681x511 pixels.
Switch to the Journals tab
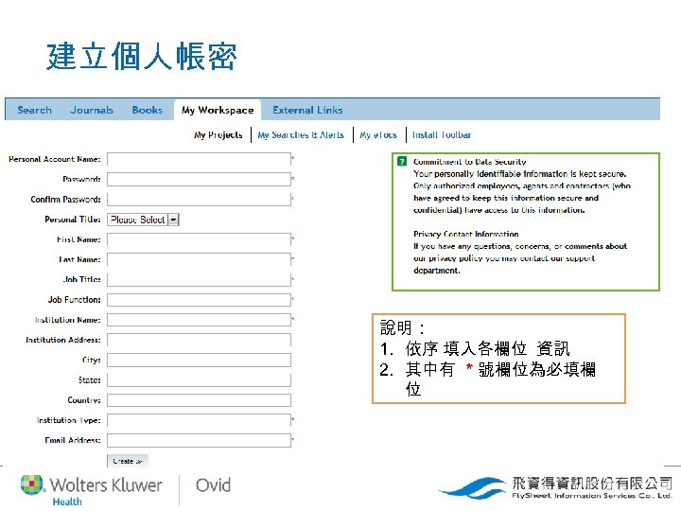[x=92, y=111]
